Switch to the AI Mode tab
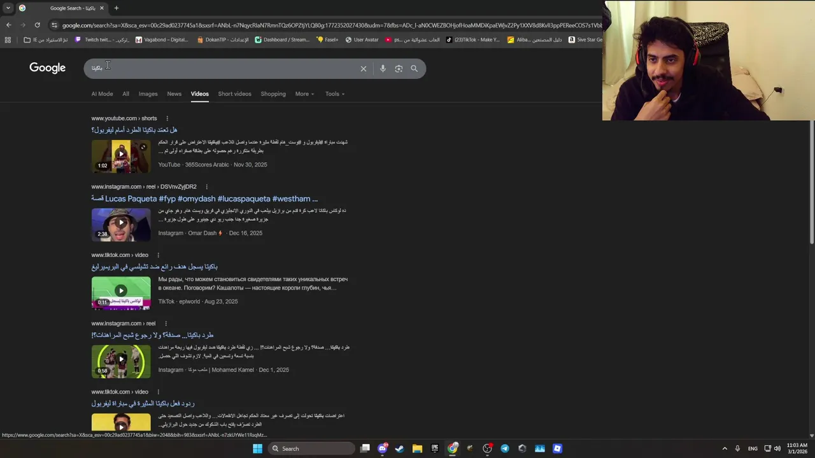 102,94
